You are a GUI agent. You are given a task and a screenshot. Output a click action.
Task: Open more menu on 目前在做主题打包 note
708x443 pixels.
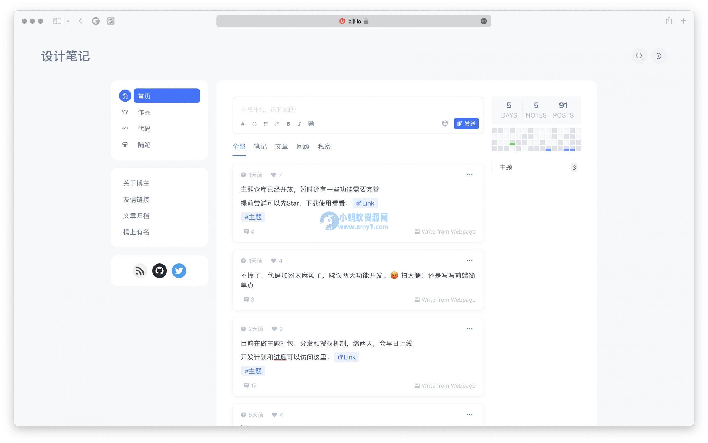tap(470, 329)
